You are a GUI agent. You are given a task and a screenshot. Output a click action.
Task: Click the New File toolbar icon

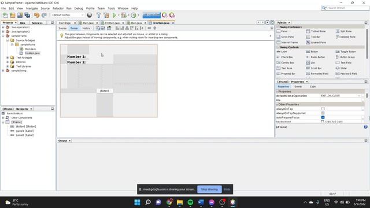tap(5, 16)
